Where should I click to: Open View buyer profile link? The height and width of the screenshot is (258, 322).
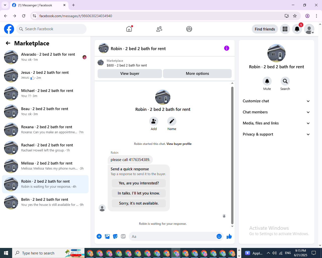179,144
